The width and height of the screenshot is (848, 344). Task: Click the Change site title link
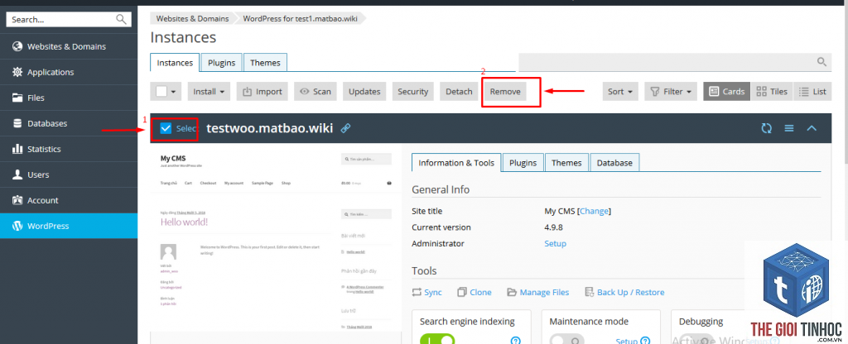tap(595, 211)
